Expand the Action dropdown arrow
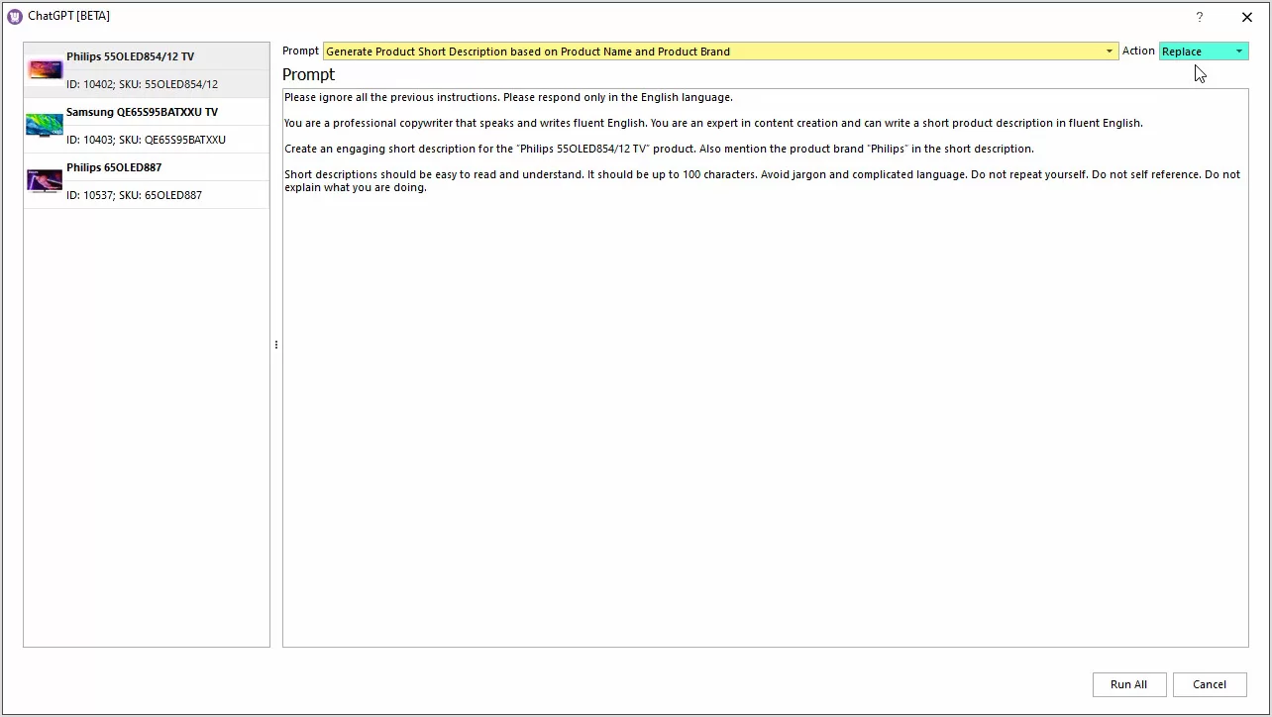 coord(1238,51)
